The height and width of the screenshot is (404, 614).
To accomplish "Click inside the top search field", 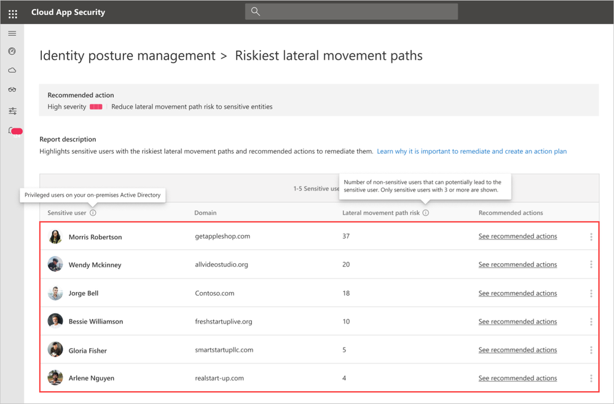I will 351,11.
